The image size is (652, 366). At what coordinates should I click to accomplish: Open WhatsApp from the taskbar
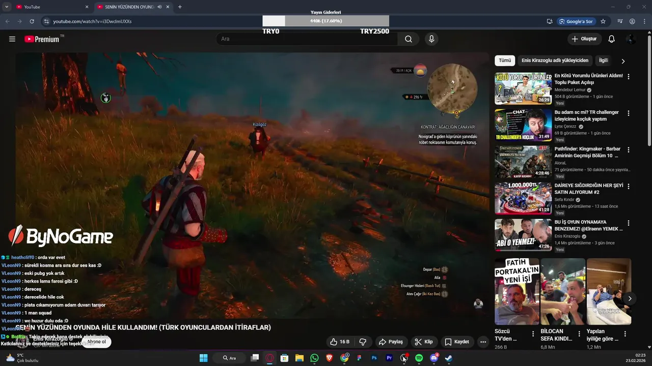click(x=314, y=358)
